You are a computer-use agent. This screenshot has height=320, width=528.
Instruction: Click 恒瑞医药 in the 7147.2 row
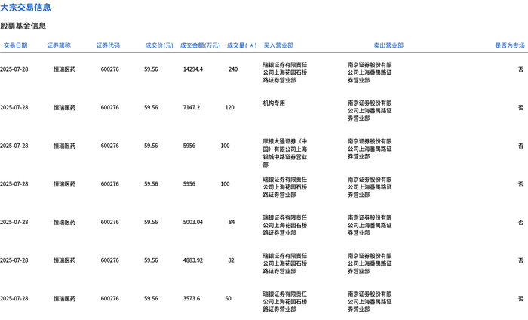64,107
